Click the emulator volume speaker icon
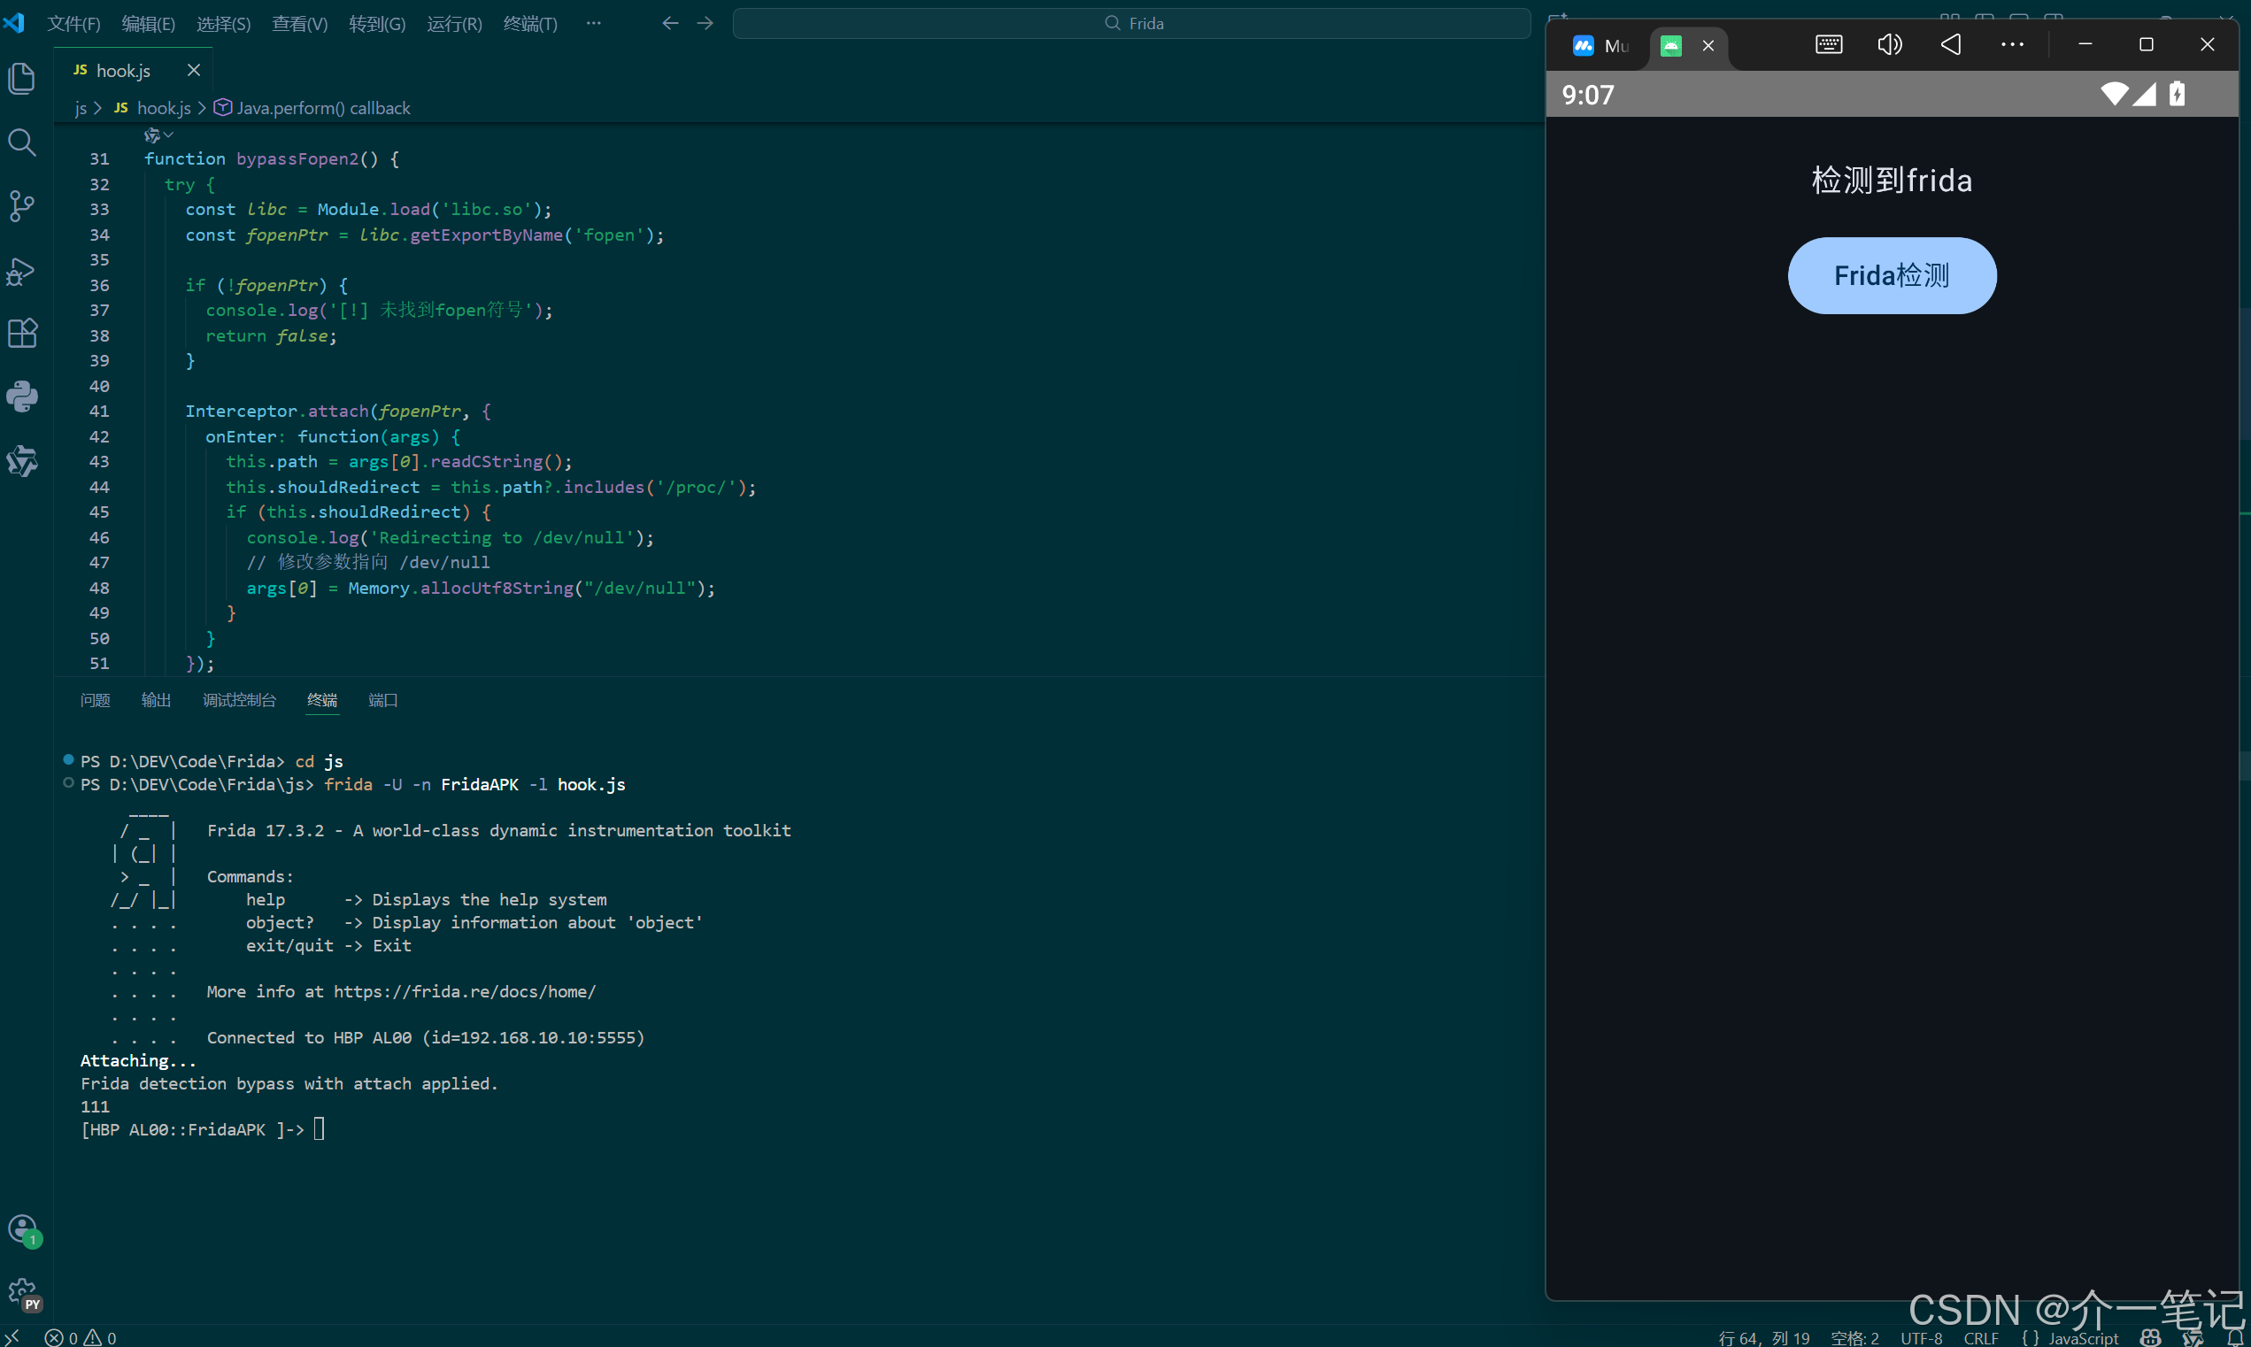Screen dimensions: 2251x1347 click(1889, 44)
